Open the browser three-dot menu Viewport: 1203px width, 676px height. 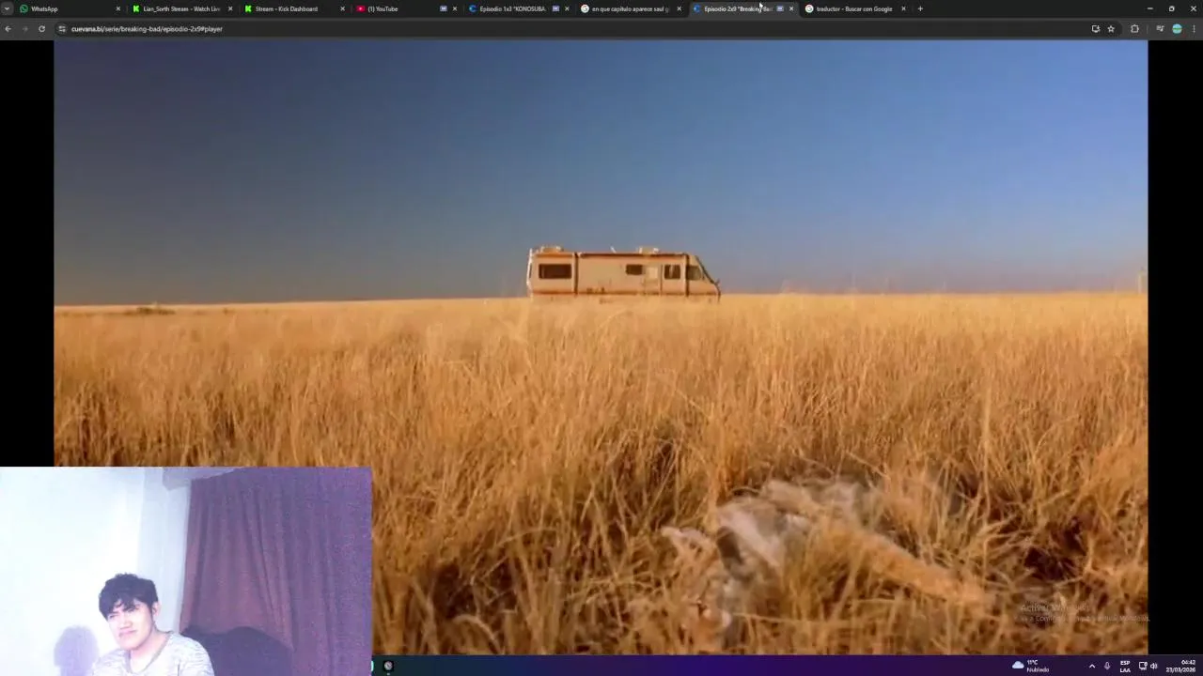click(1195, 29)
